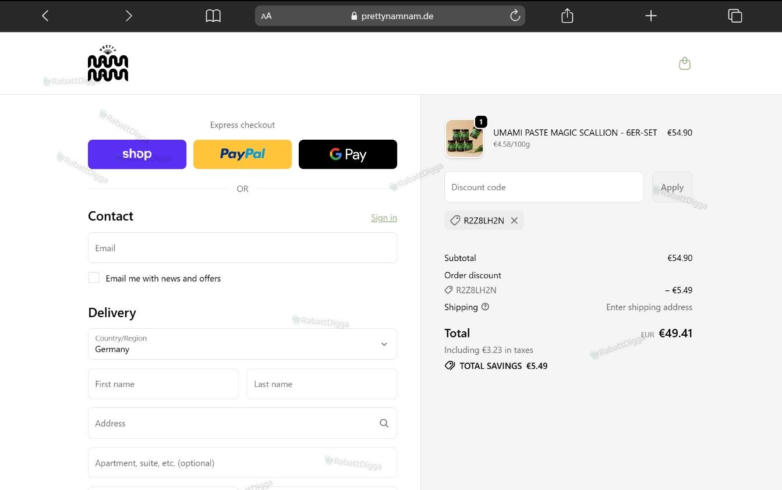Open the shopping bag cart icon

click(x=685, y=63)
